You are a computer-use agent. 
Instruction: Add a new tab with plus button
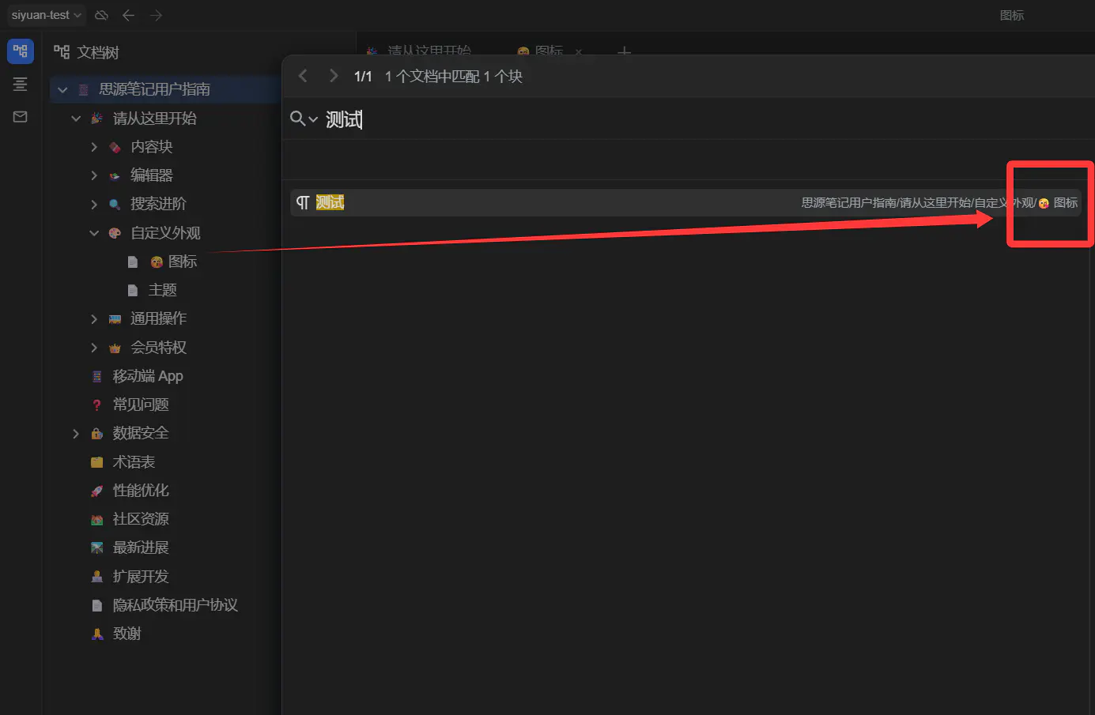click(x=624, y=51)
